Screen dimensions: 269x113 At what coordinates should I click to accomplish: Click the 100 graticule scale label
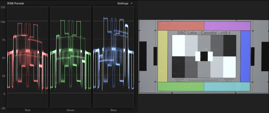3,21
